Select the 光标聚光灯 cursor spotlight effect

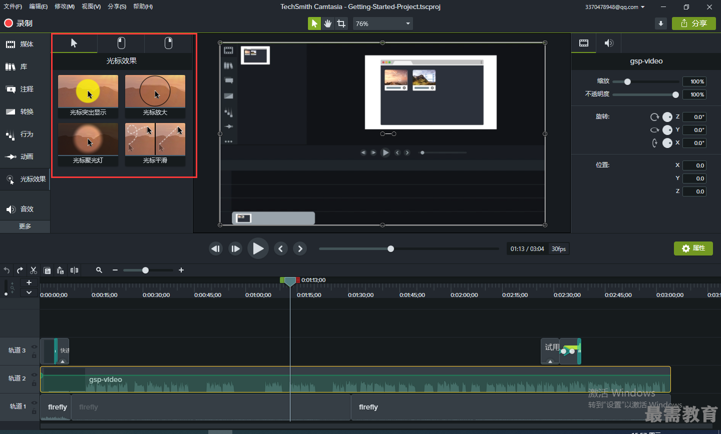point(88,144)
